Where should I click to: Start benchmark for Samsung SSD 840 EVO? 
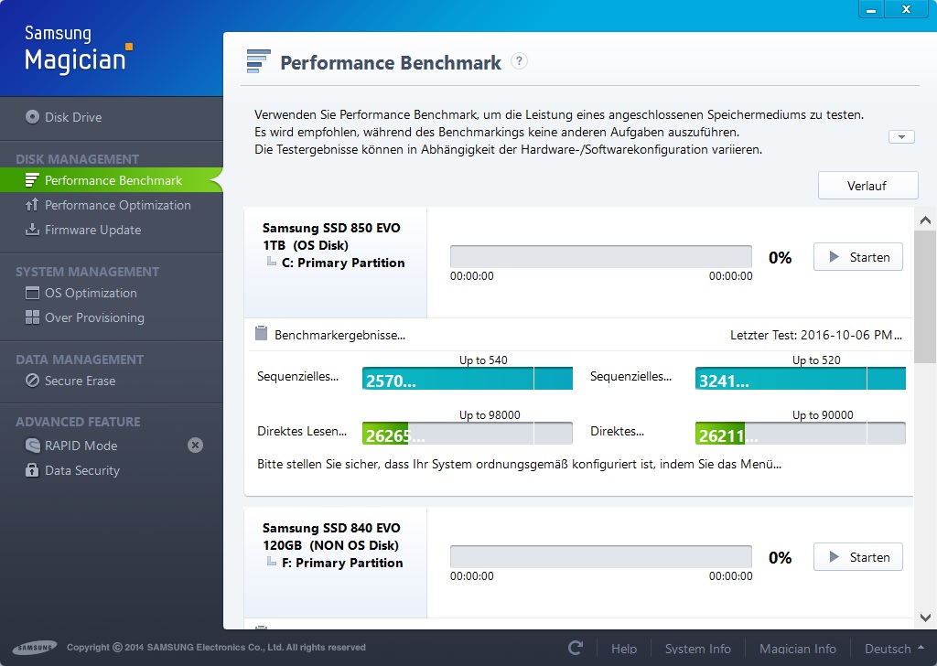[x=858, y=557]
